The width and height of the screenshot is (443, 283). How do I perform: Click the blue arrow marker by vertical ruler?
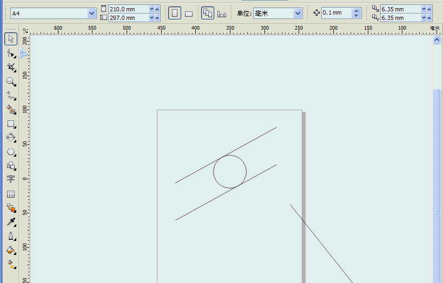coord(23,53)
